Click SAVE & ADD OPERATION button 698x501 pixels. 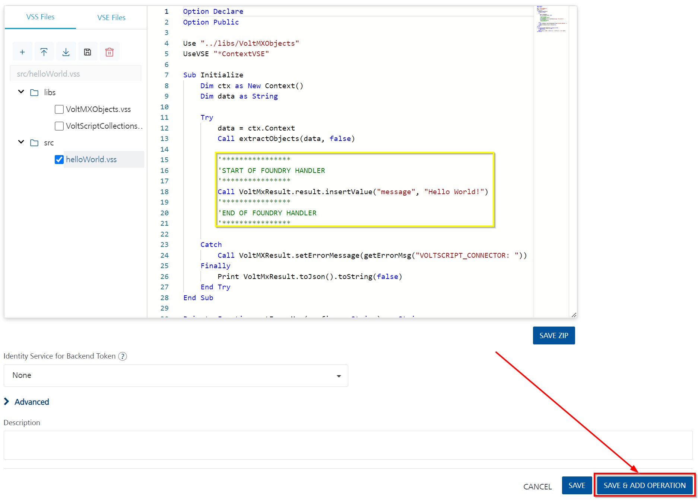coord(645,485)
